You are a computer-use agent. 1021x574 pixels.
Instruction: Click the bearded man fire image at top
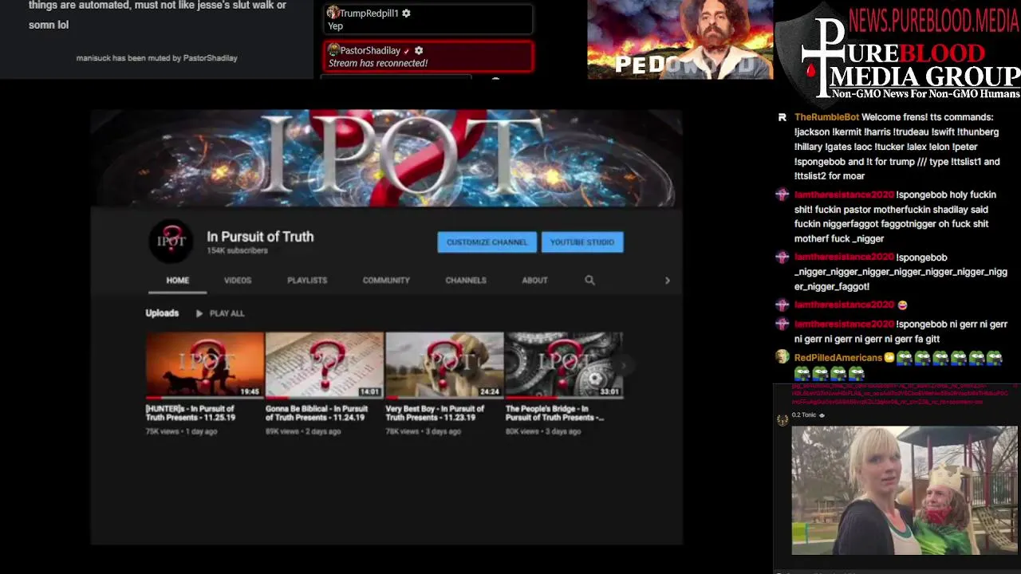click(x=680, y=39)
